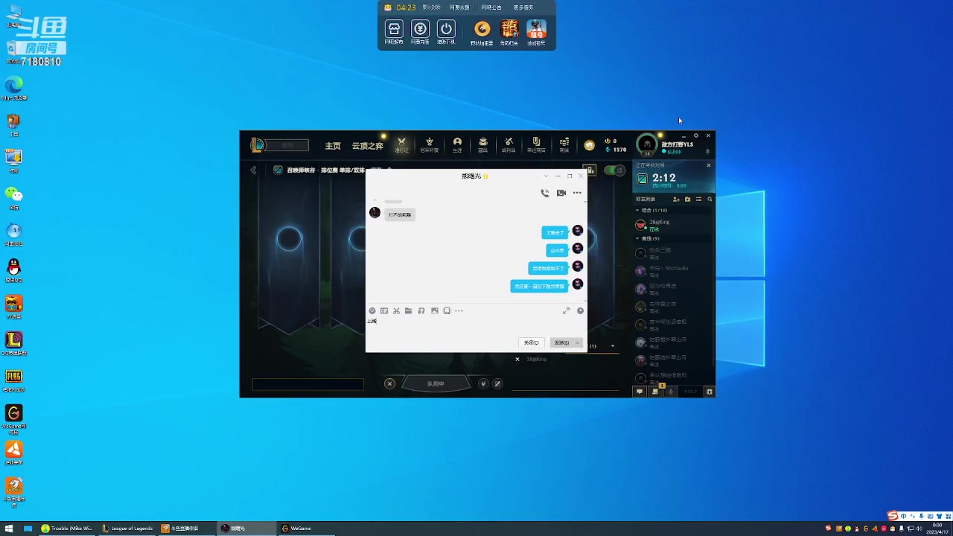Start a voice call in the chat window
The height and width of the screenshot is (536, 953).
pyautogui.click(x=545, y=193)
